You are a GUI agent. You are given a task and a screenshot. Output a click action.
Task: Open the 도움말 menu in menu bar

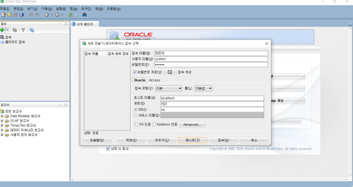click(114, 9)
